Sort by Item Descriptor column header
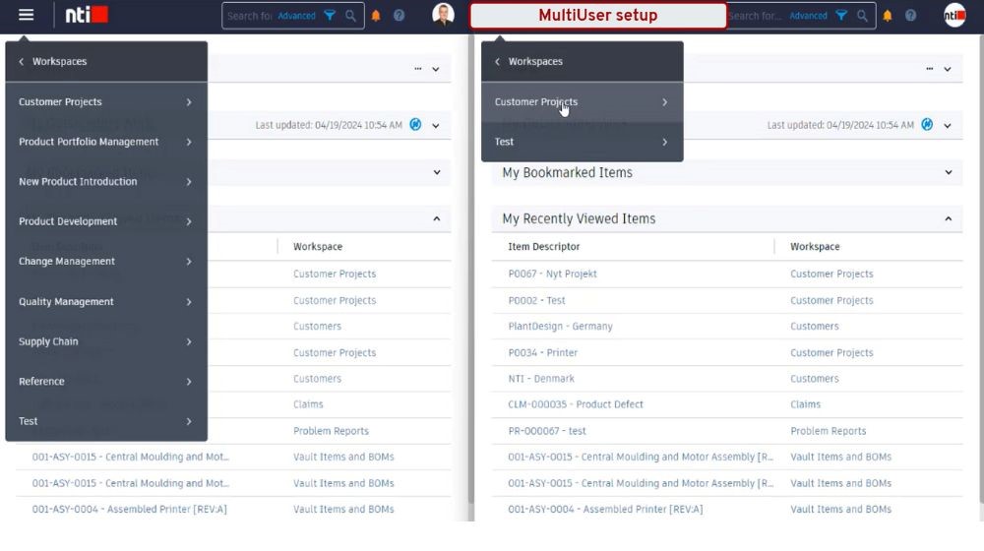 click(543, 247)
